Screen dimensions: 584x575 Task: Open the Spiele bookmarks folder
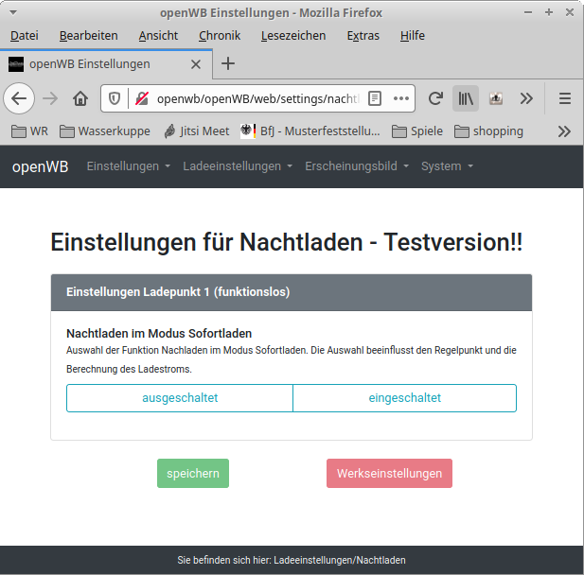(417, 131)
